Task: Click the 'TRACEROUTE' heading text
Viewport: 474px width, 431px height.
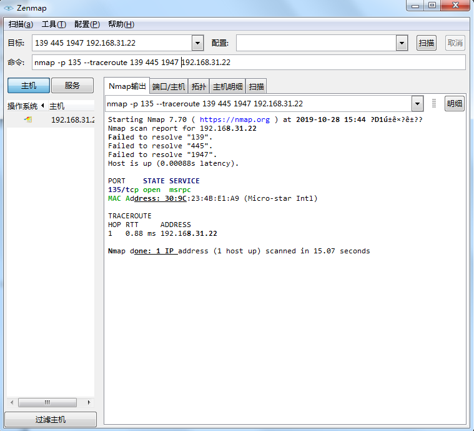Action: 130,216
